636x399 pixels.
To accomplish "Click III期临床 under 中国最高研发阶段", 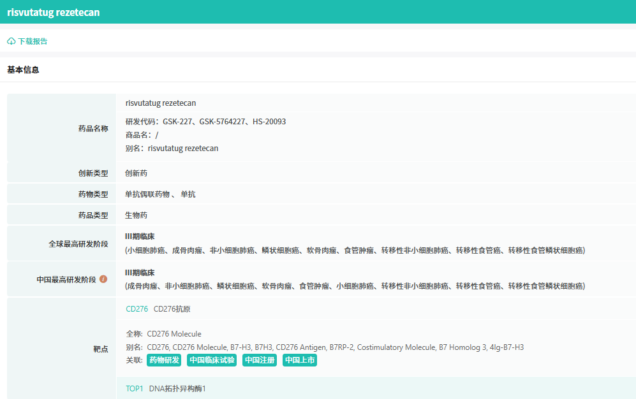I will click(140, 273).
